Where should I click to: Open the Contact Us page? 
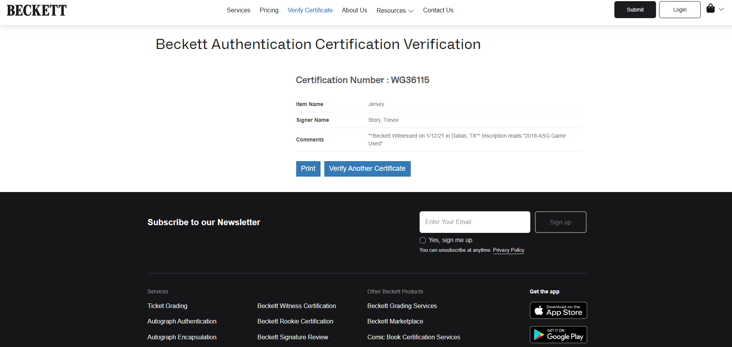click(438, 10)
